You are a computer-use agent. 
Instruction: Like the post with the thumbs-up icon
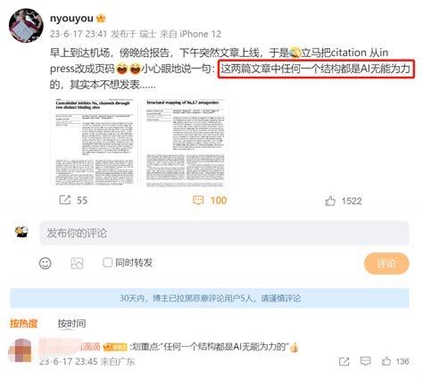pos(330,201)
